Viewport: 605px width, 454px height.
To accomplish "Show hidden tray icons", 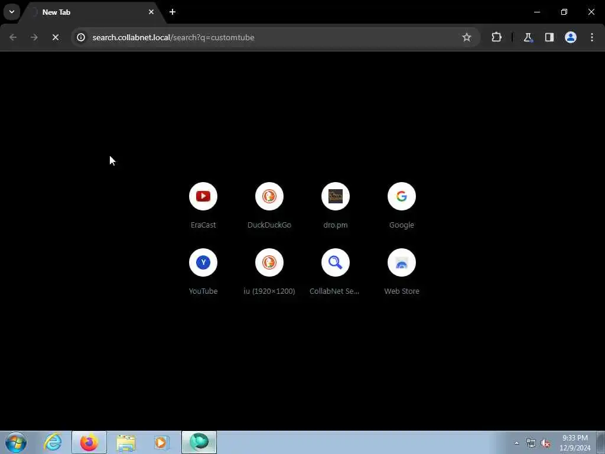I will [516, 443].
